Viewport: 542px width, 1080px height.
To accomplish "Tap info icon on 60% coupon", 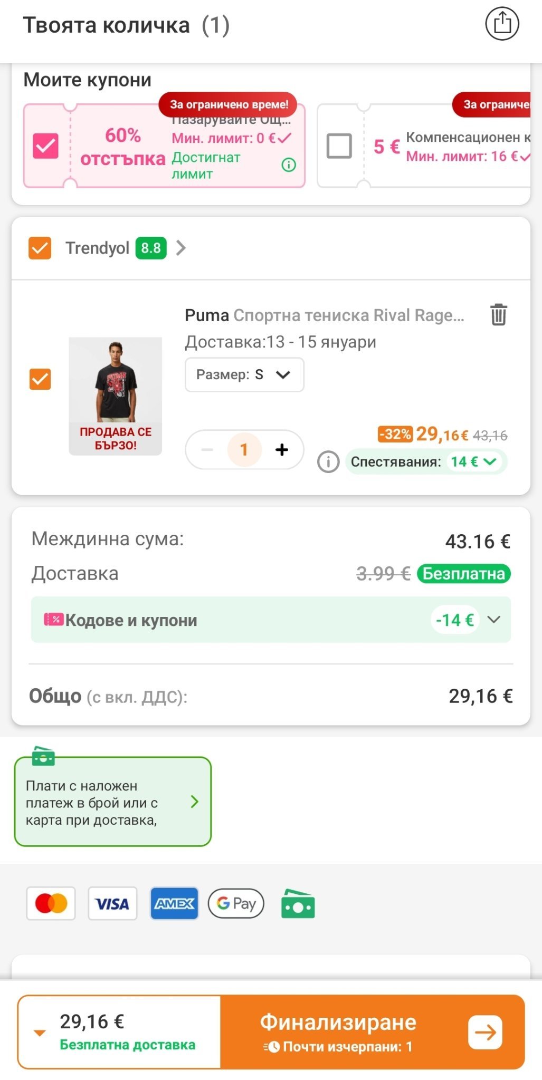I will point(289,165).
